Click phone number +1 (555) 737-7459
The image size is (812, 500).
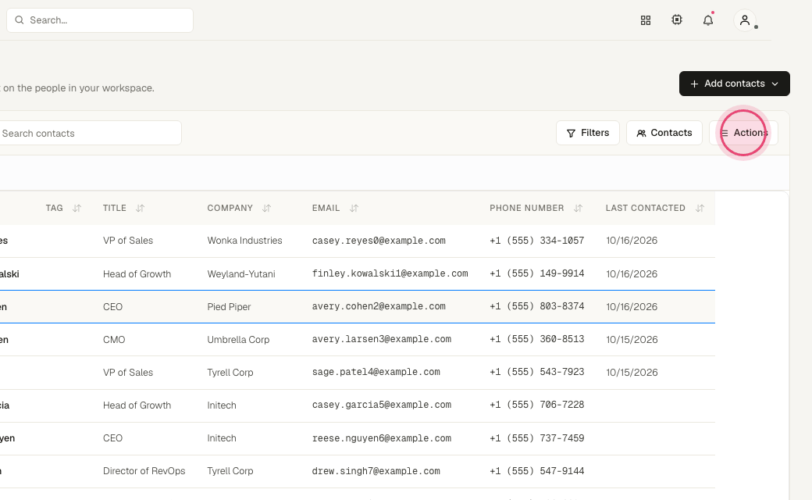[x=537, y=438]
